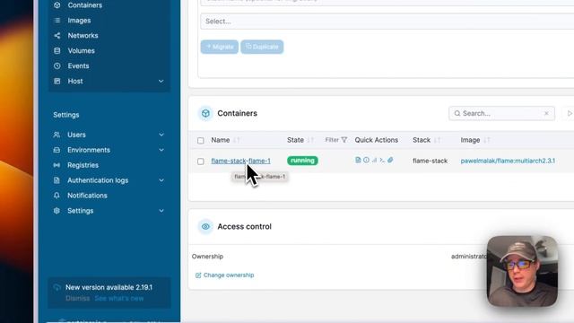
Task: Click the running state badge
Action: [302, 161]
